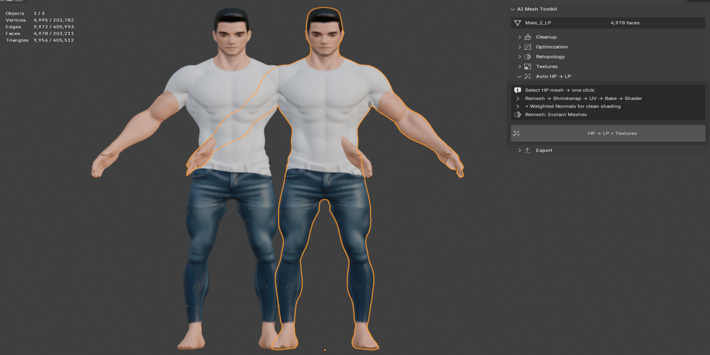The width and height of the screenshot is (710, 355).
Task: Click the Textures image icon
Action: [528, 66]
